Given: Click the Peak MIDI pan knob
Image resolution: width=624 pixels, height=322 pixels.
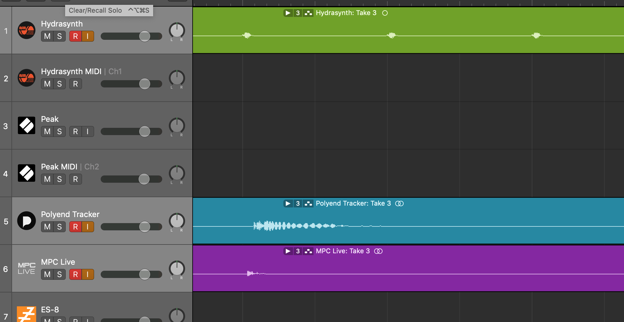Looking at the screenshot, I should [x=177, y=173].
